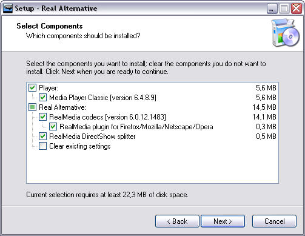
Task: Click the 14,5 MB size value
Action: tap(264, 107)
